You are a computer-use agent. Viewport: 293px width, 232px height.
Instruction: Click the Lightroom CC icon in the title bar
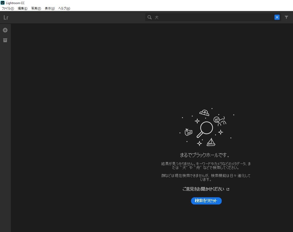2,3
